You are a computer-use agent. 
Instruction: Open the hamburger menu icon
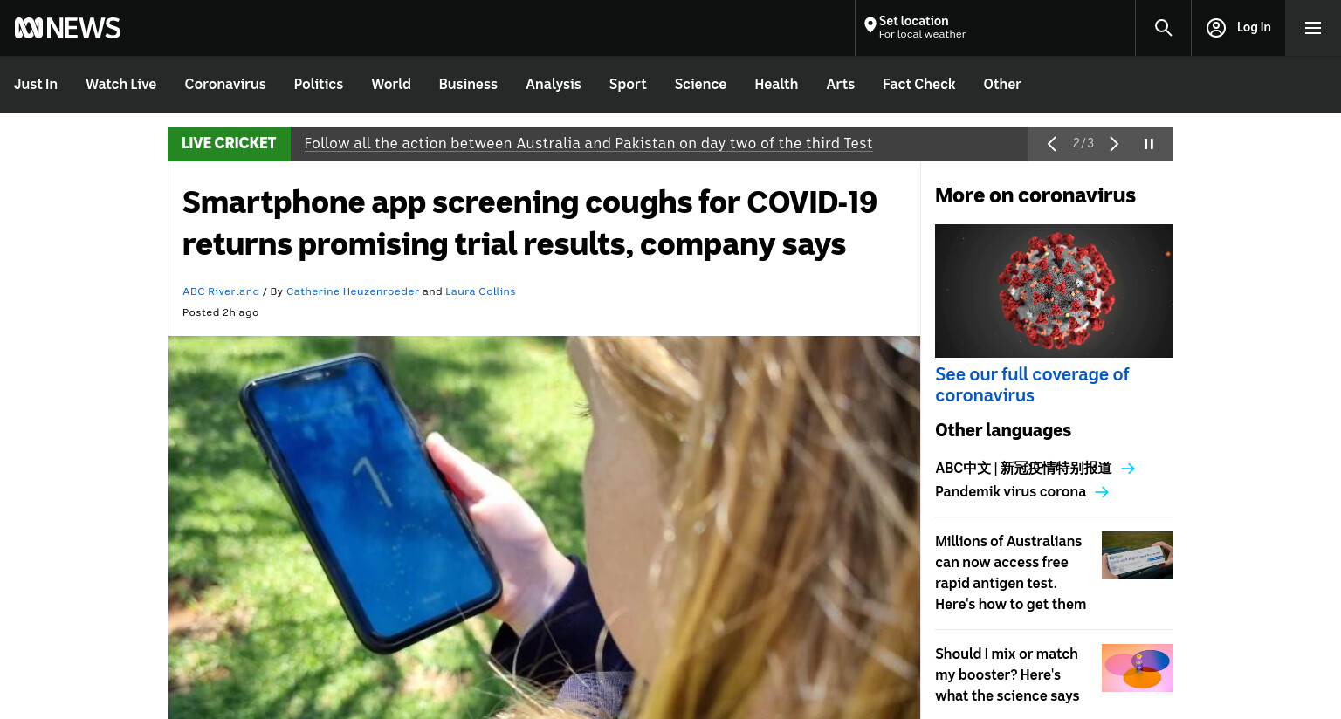pyautogui.click(x=1312, y=28)
